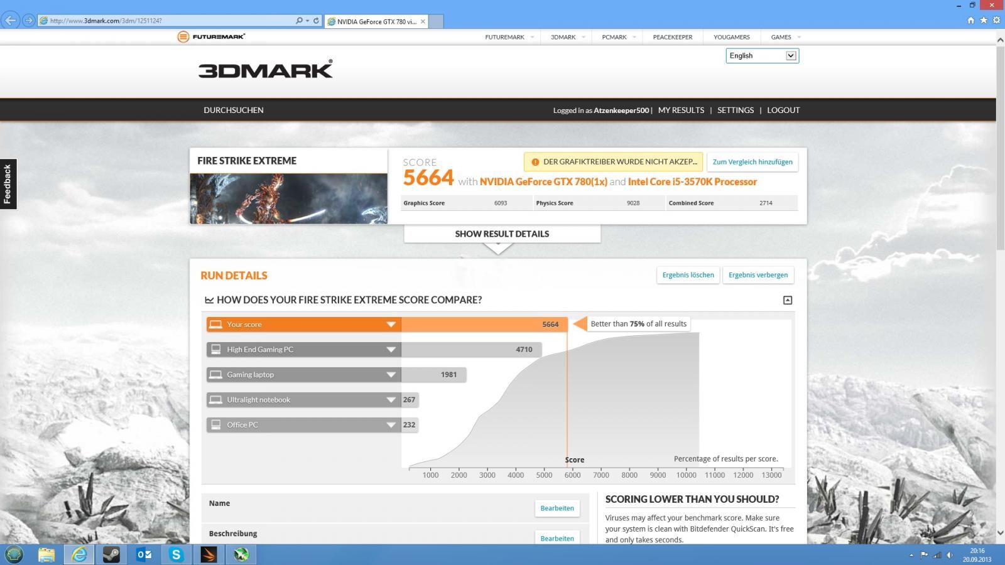The image size is (1005, 565).
Task: Open a new browser tab
Action: [x=436, y=21]
